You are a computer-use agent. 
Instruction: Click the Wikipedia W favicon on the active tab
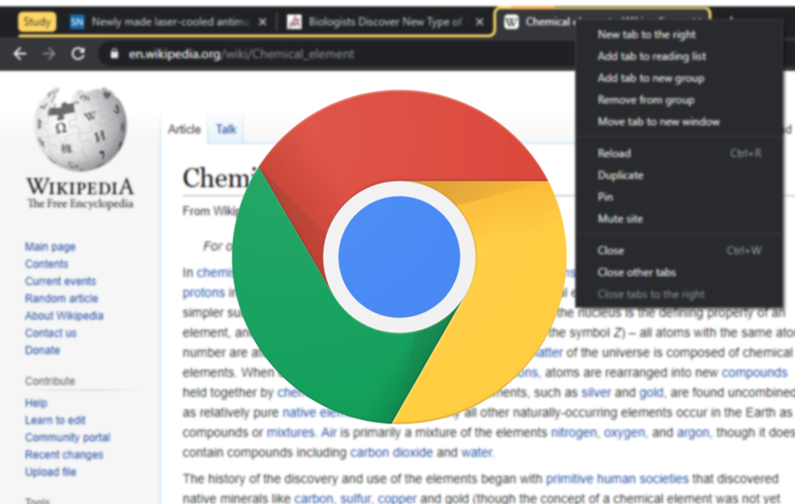tap(511, 22)
